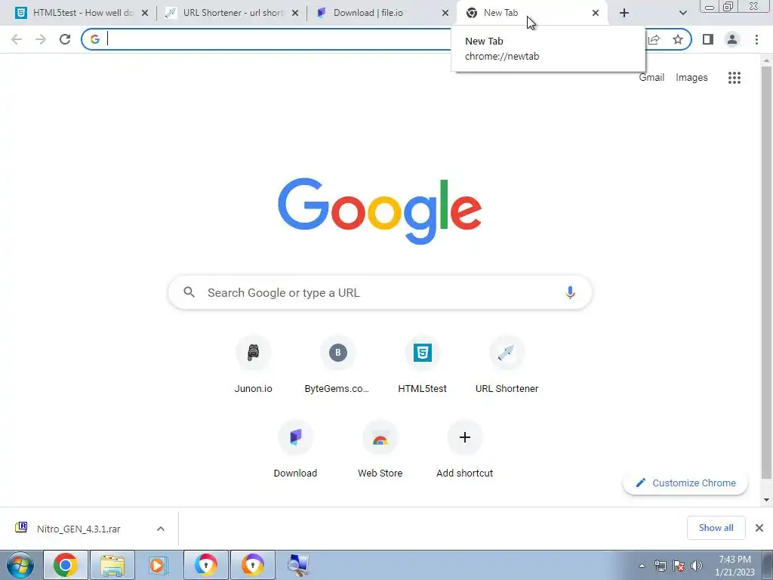Open the Web Store shortcut
The image size is (773, 580).
tap(380, 449)
